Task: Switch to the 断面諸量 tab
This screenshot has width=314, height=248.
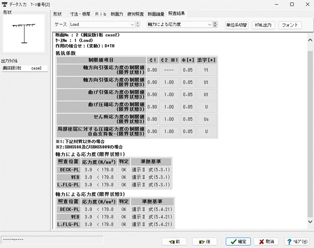Action: coord(156,14)
